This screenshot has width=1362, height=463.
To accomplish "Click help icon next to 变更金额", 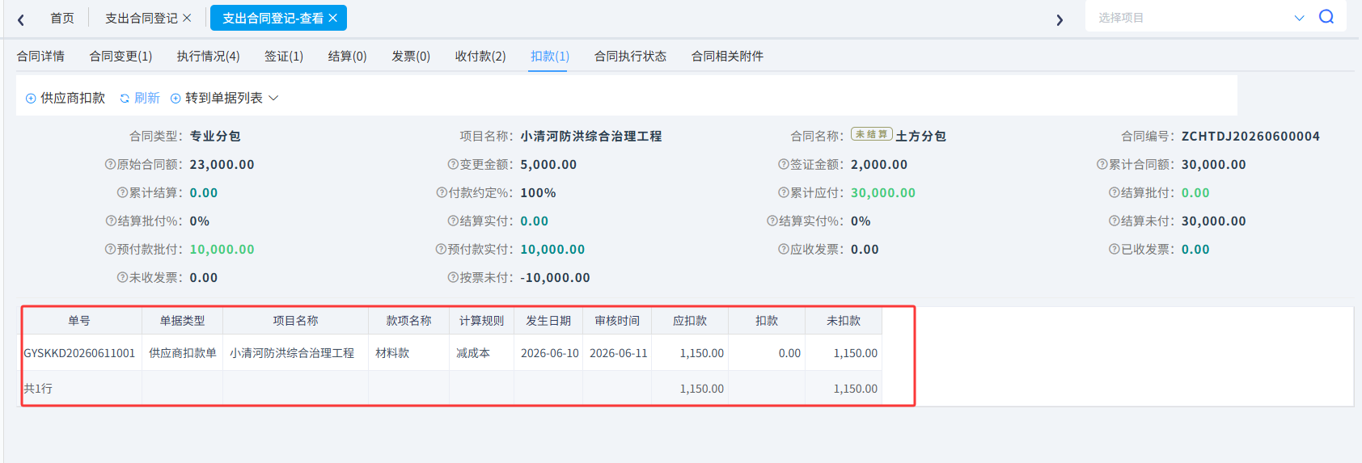I will 453,164.
